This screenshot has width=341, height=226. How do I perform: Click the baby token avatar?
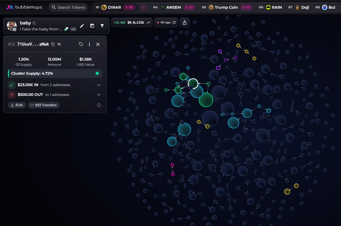[12, 26]
